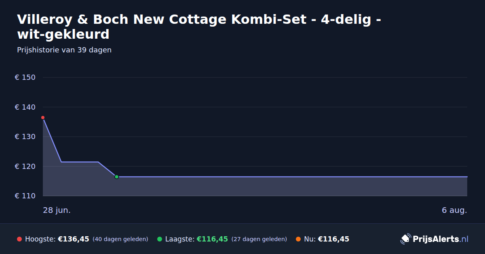Click the € 130 axis label
485x254 pixels.
point(25,137)
